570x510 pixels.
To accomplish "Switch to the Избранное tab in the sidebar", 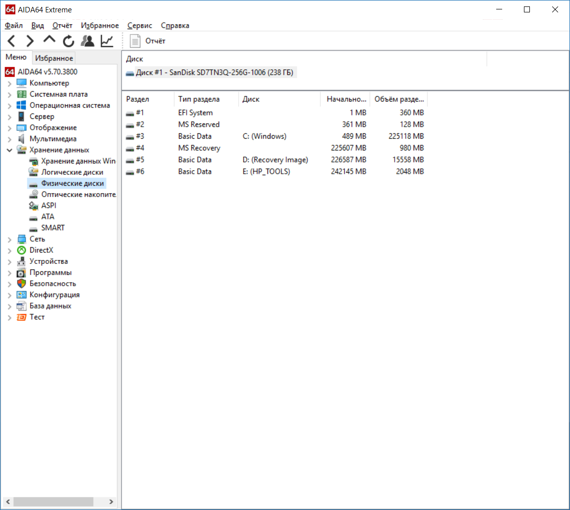I will coord(54,58).
